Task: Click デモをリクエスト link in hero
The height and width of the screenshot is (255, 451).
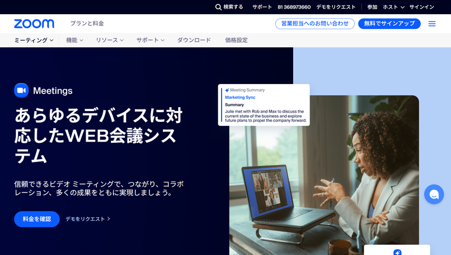Action: pos(88,219)
